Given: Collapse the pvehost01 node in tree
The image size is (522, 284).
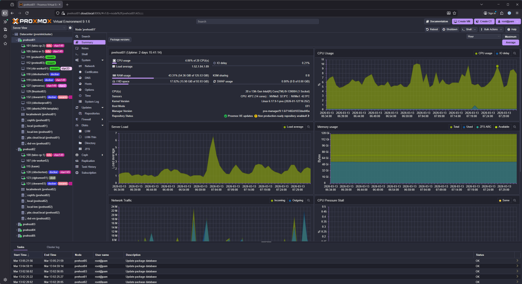Looking at the screenshot, I should (17, 40).
